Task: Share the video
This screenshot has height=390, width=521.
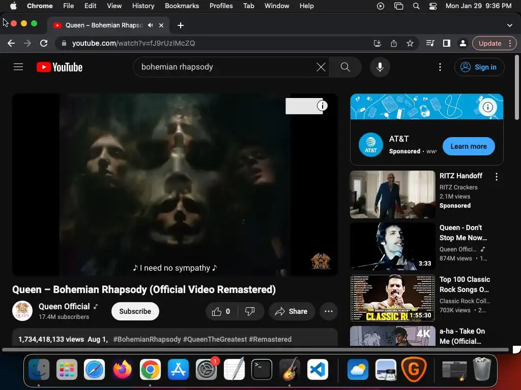Action: (291, 311)
